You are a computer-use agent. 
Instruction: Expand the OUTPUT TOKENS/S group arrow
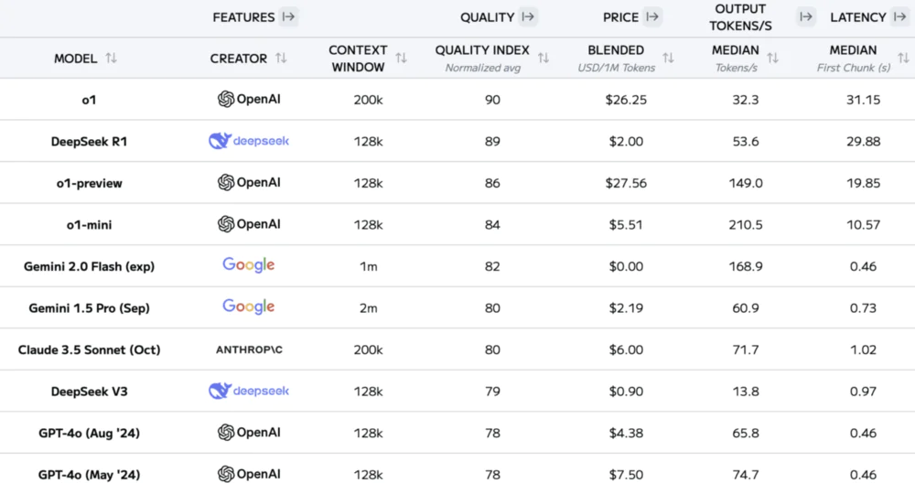[x=806, y=16]
